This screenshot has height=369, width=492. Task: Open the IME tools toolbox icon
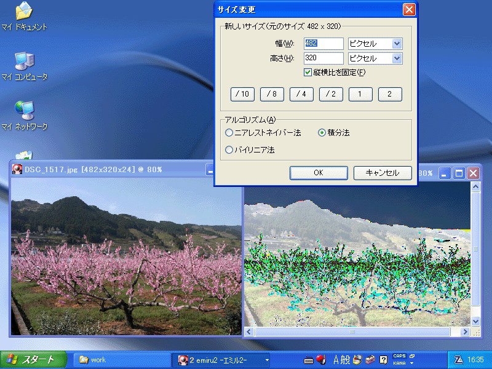[x=371, y=360]
